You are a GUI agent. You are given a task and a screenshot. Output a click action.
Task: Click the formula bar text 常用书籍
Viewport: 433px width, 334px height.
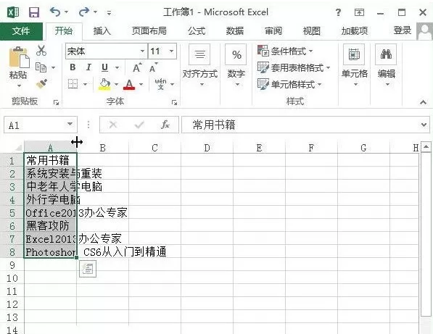pyautogui.click(x=214, y=125)
